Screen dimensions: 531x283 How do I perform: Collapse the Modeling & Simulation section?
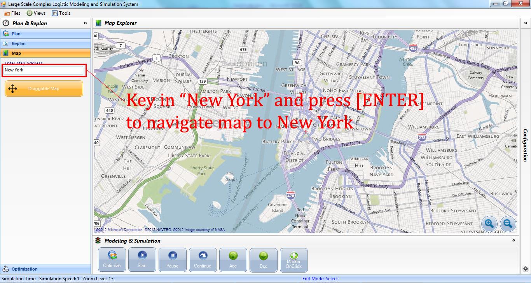[513, 240]
